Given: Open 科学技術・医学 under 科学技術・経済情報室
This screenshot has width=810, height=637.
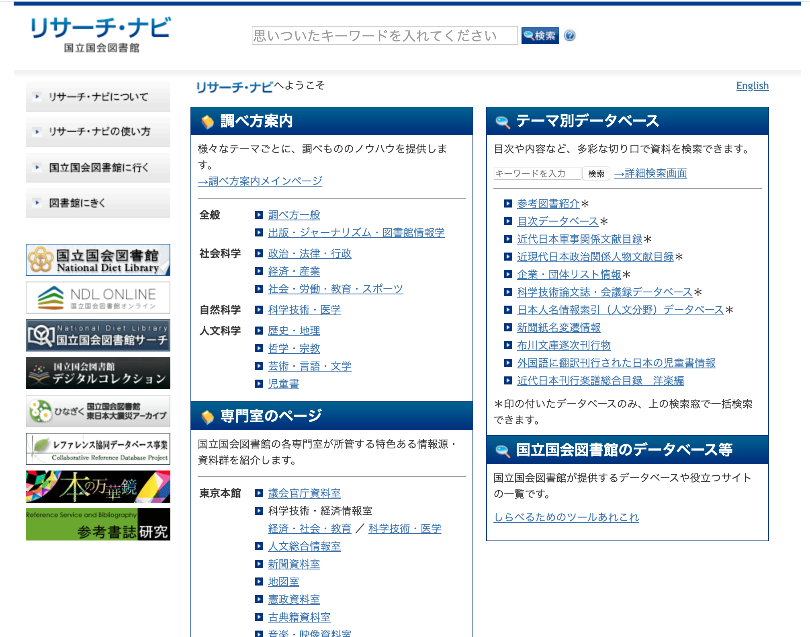Looking at the screenshot, I should (405, 529).
